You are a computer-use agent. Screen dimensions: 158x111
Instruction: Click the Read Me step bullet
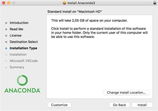(x=6, y=29)
